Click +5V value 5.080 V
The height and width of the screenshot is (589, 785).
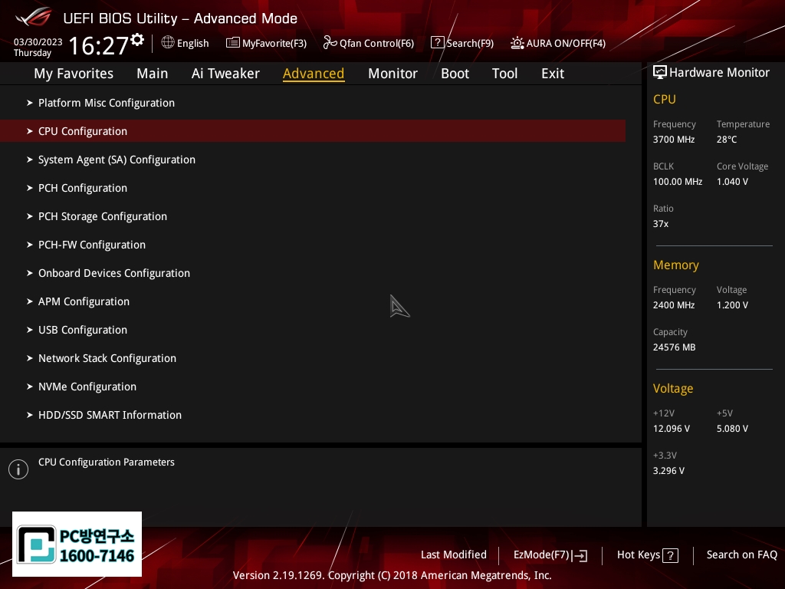pyautogui.click(x=732, y=429)
